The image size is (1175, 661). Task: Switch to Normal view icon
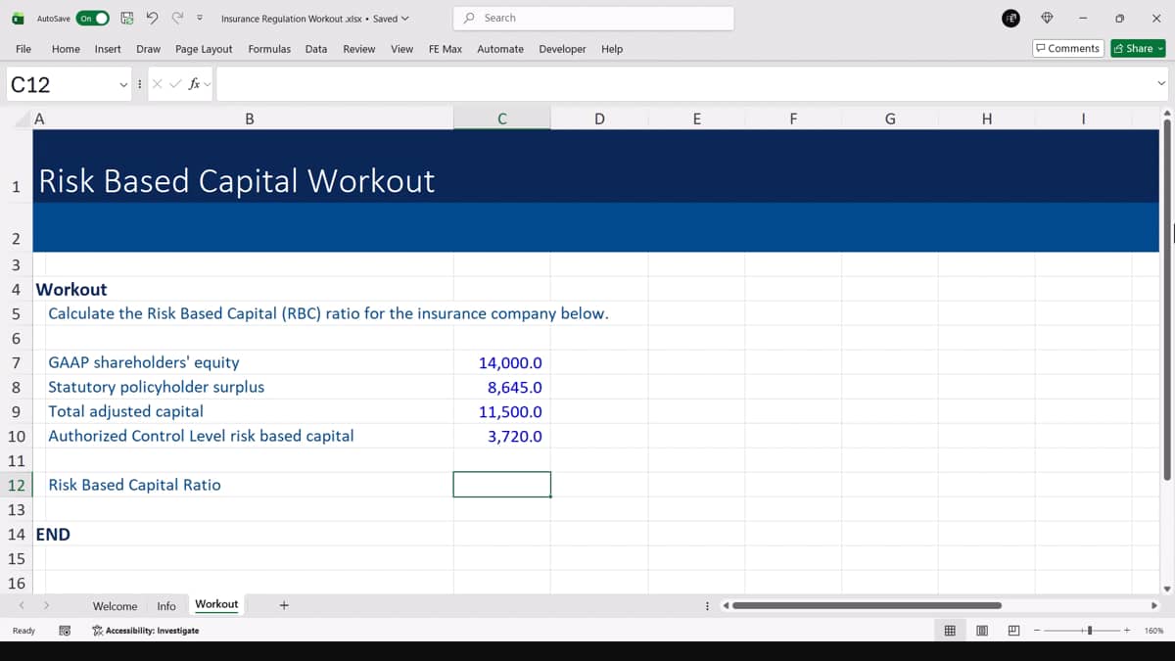click(x=950, y=631)
